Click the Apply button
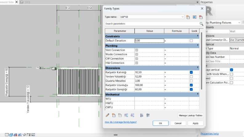This screenshot has height=137, width=244. pos(196,123)
